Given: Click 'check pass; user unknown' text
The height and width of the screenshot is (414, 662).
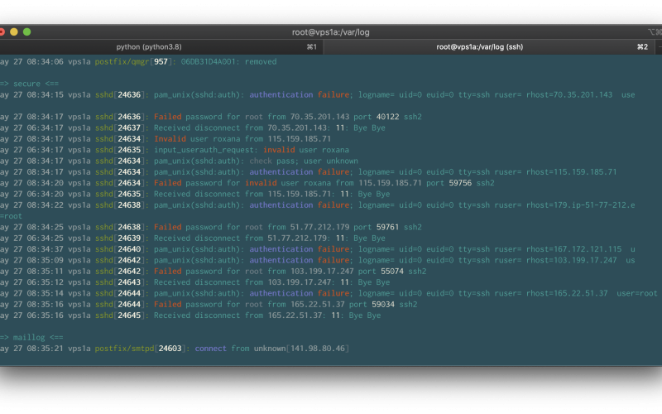Looking at the screenshot, I should click(304, 161).
